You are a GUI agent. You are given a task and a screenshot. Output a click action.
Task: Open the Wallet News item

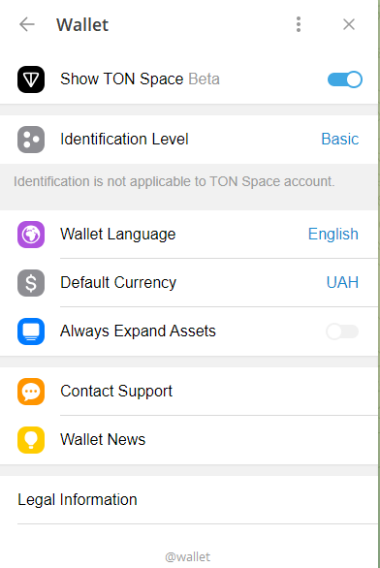[x=189, y=440]
